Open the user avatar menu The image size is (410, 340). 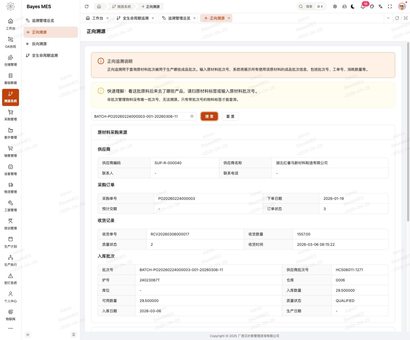click(402, 6)
